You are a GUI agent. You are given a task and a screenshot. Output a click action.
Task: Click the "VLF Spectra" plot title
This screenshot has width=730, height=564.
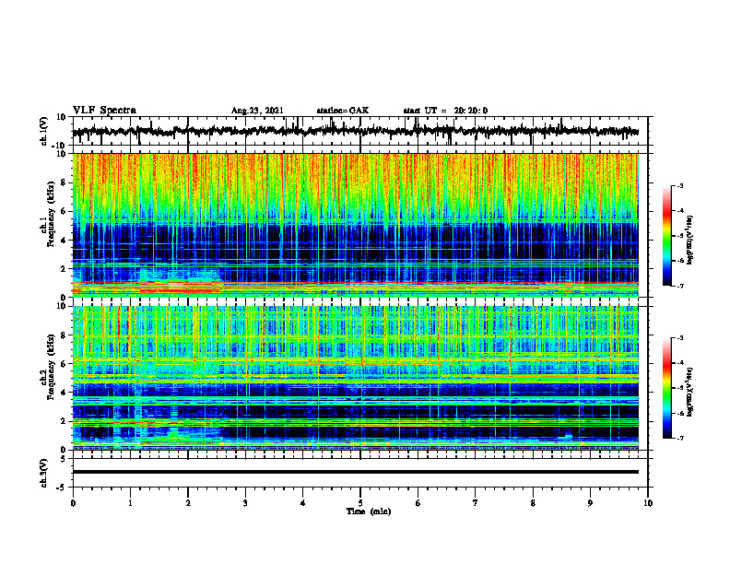[104, 111]
